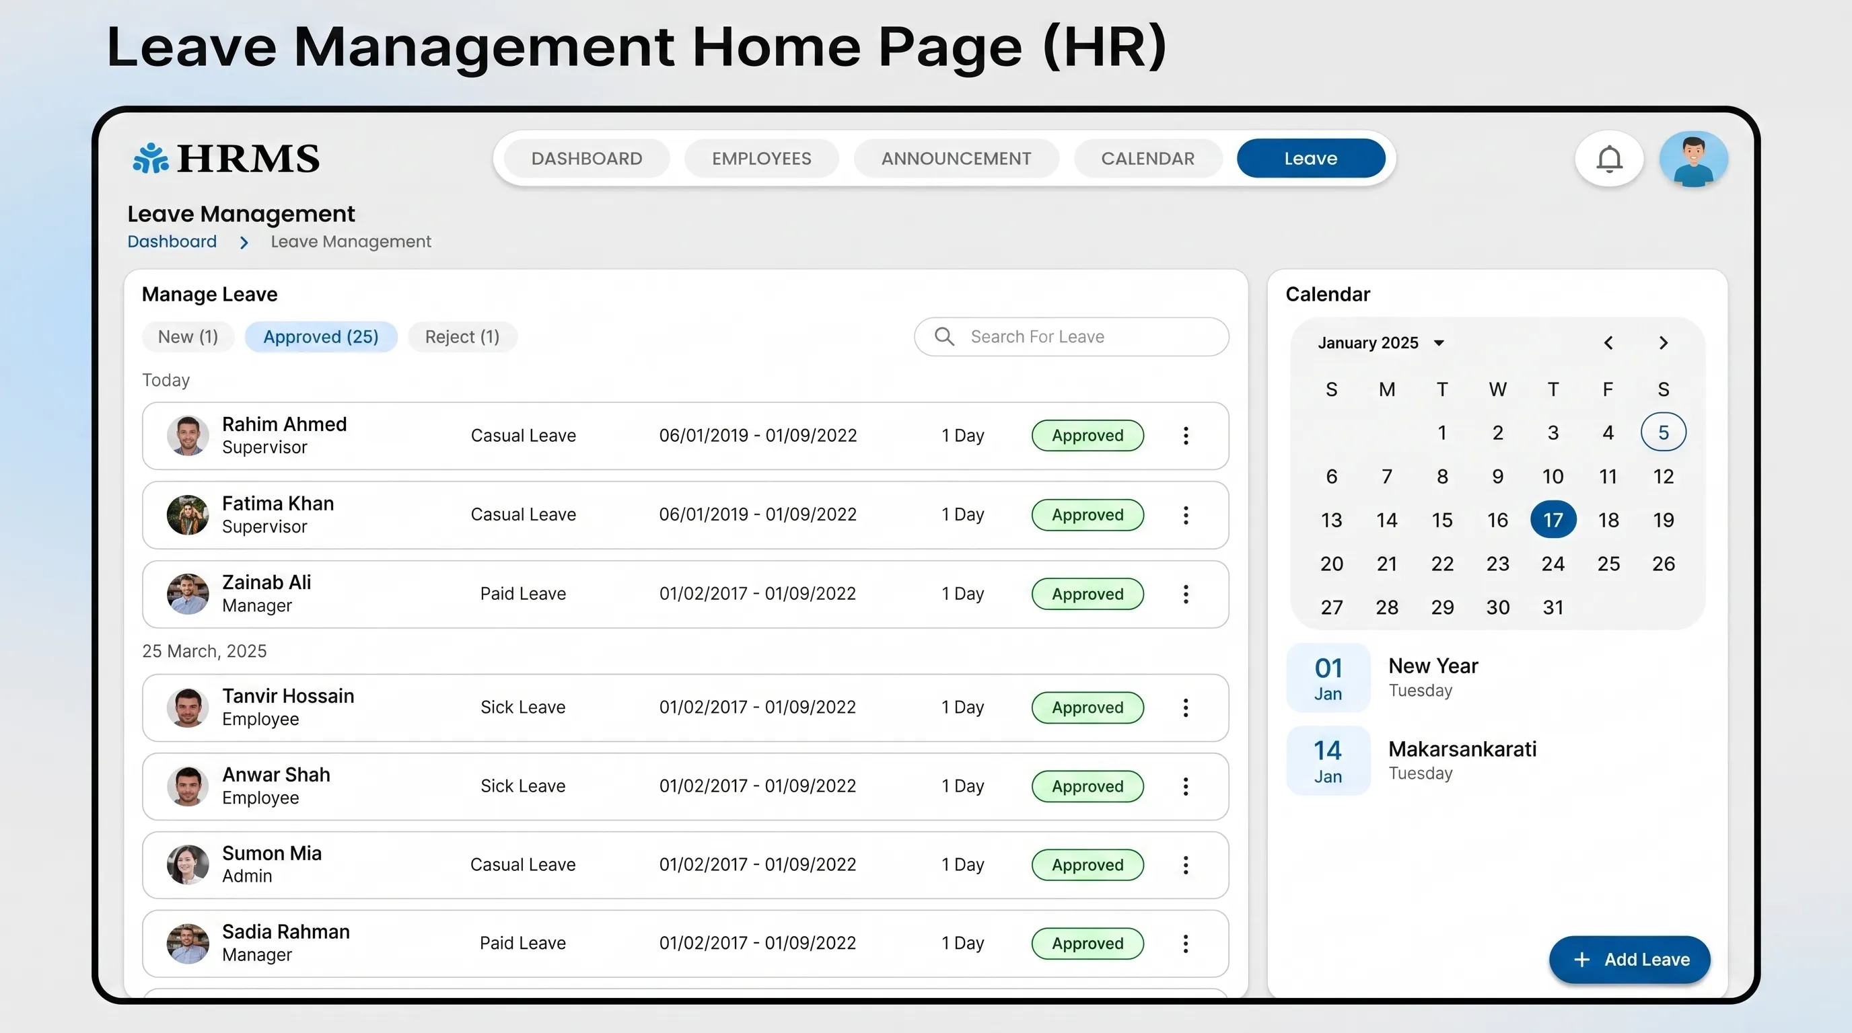1852x1033 pixels.
Task: Select January 5 in the calendar
Action: click(x=1663, y=432)
